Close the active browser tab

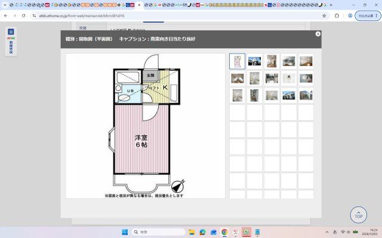139,5
